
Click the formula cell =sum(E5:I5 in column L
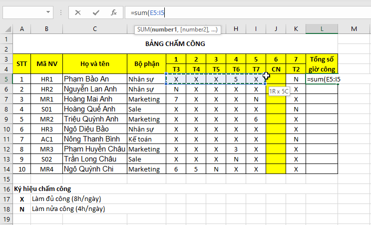click(322, 79)
